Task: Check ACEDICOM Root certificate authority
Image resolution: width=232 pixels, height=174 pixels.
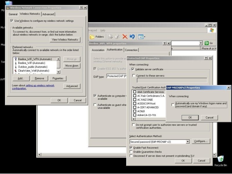Action: (x=135, y=104)
